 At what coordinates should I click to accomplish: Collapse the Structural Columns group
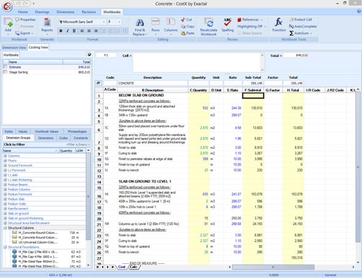(5, 228)
